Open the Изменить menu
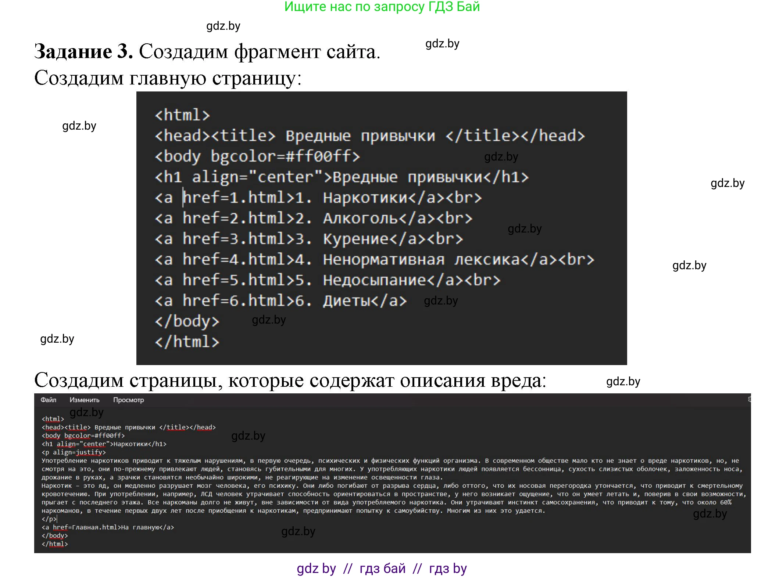 tap(84, 400)
